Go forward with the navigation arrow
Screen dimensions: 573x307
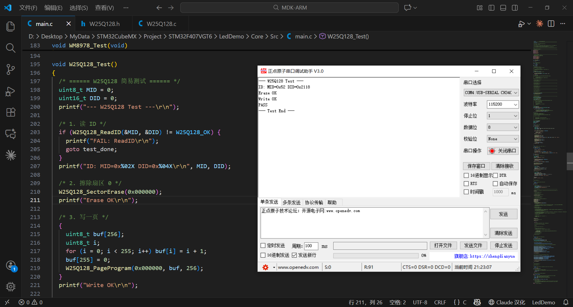point(171,8)
